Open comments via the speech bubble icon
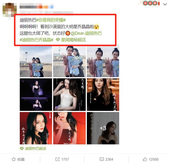Viewport: 170px width, 163px height. tap(101, 159)
